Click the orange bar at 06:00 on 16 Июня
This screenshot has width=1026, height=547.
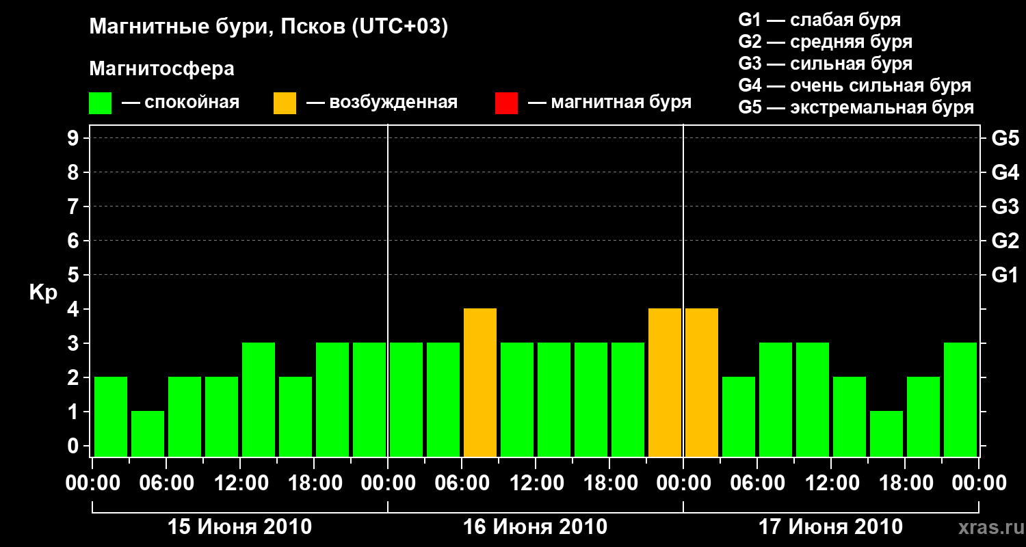(x=480, y=382)
